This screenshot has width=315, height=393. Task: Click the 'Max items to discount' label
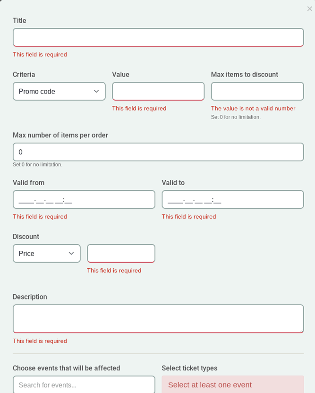(x=244, y=75)
